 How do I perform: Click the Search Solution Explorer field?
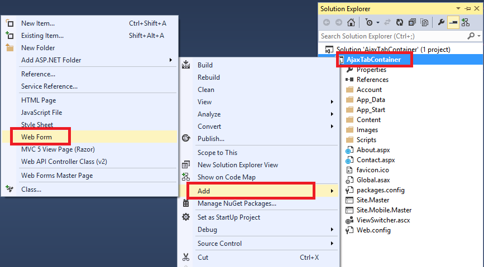[391, 36]
